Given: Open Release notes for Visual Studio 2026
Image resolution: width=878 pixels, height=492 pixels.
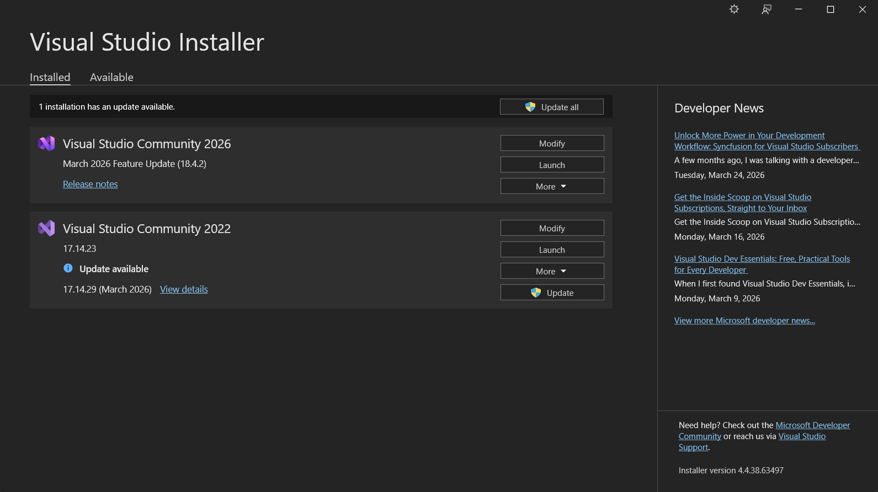Looking at the screenshot, I should [90, 184].
